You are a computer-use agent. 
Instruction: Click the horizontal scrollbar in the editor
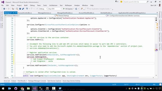[76, 78]
